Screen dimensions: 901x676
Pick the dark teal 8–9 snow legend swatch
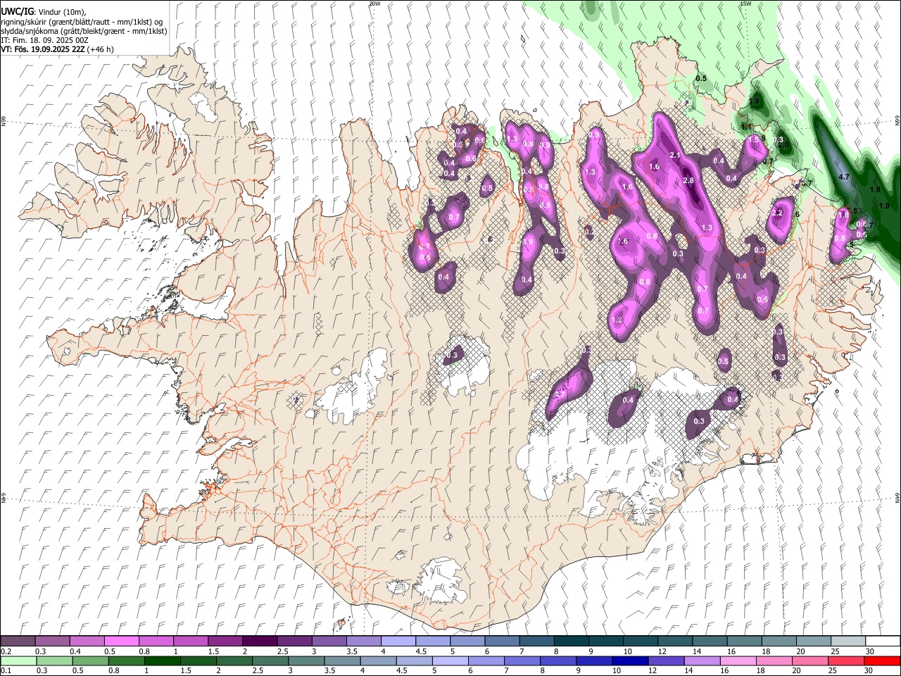pyautogui.click(x=572, y=641)
